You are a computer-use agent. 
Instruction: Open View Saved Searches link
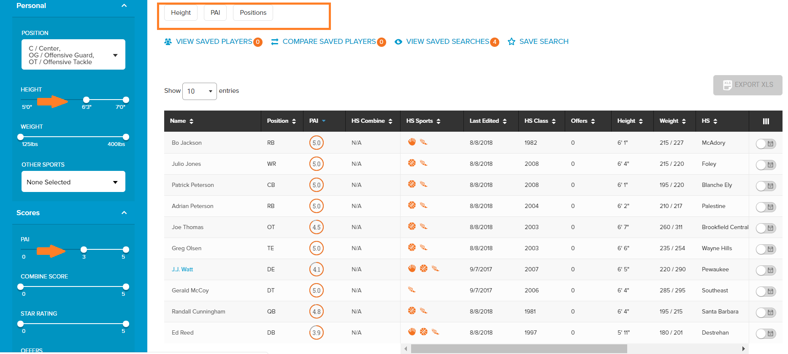448,42
